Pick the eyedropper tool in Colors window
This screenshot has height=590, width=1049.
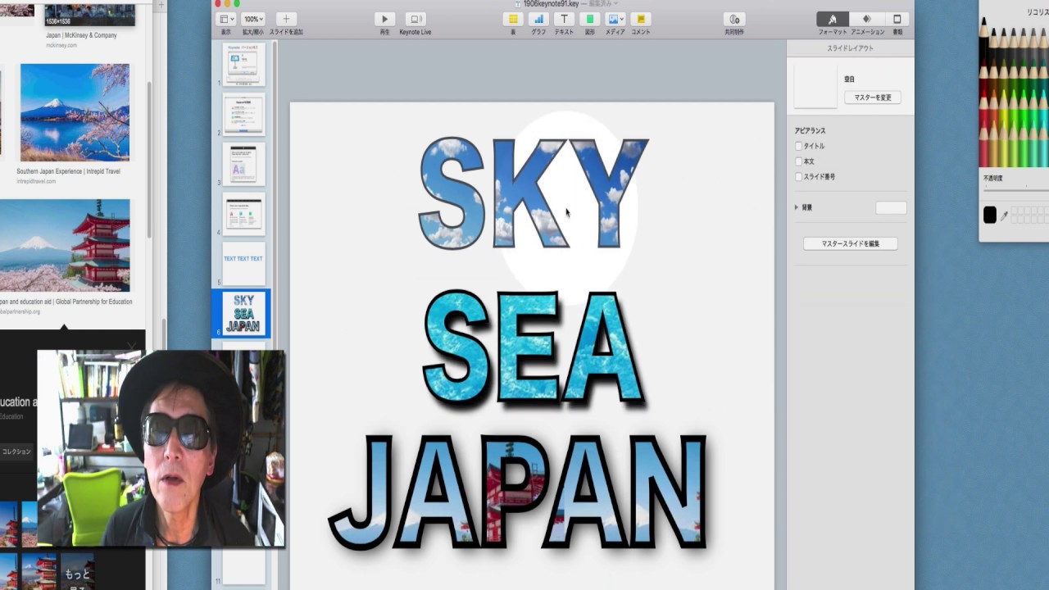pos(1005,216)
